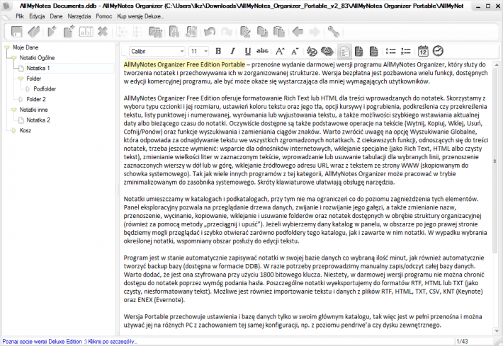
Task: Click the New Folder toolbar icon
Action: 51,32
